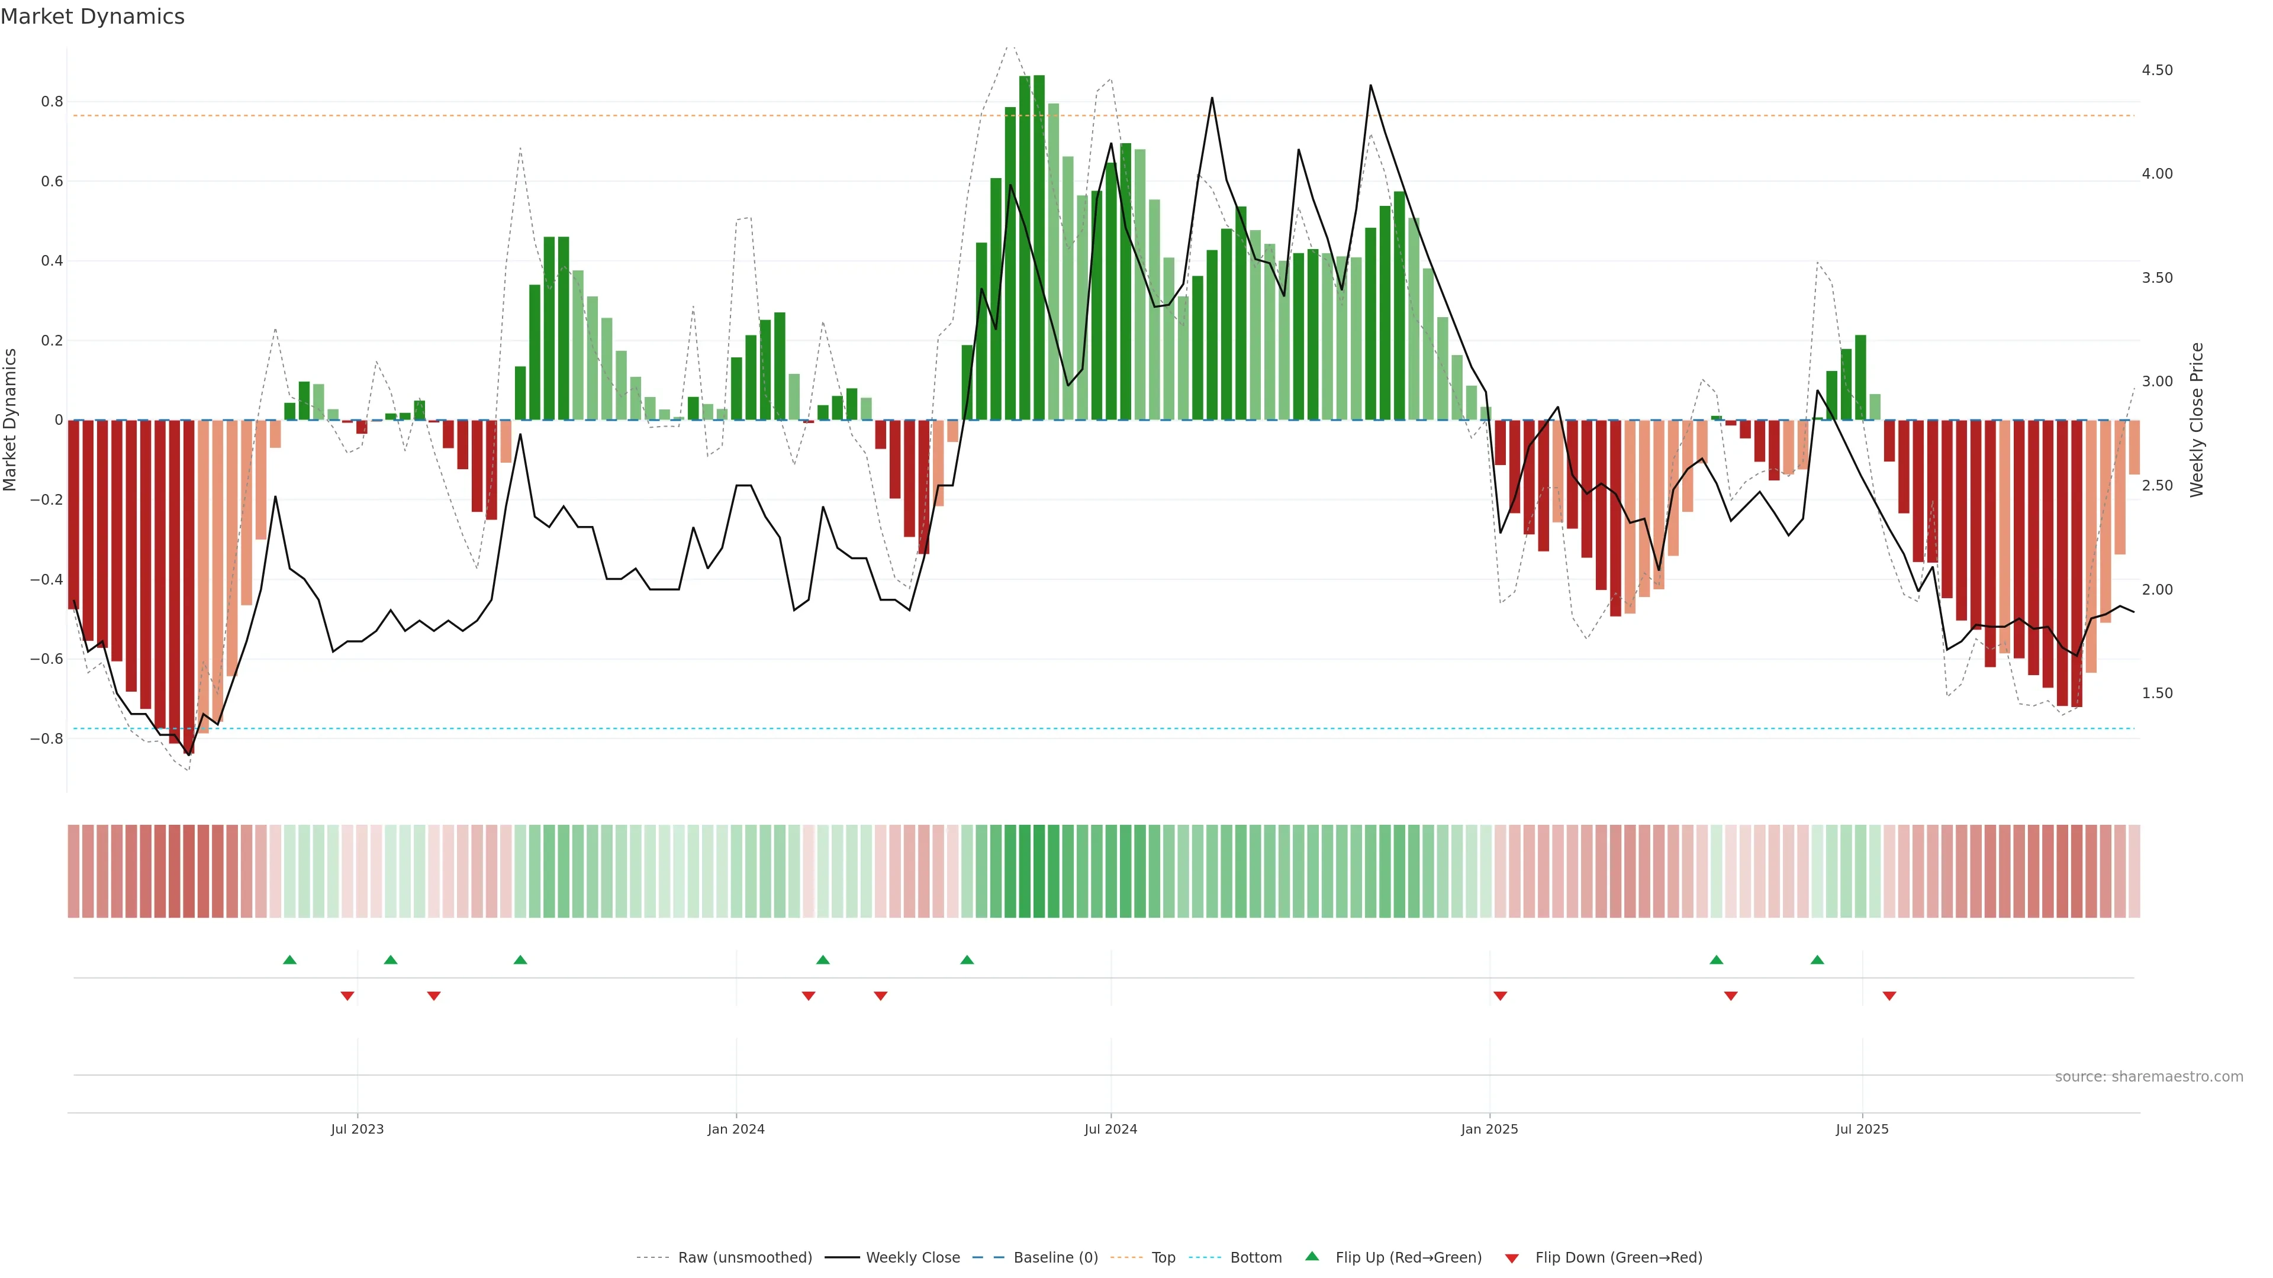Click the red flip-down marker just after Jan 2025
Viewport: 2273px width, 1278px height.
coord(1500,996)
